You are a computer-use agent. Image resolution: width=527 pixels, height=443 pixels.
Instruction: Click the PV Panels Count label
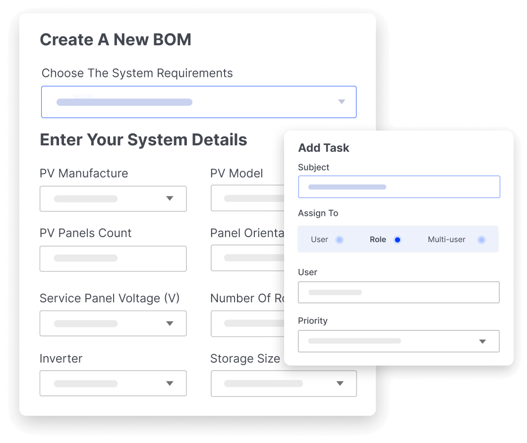[x=85, y=233]
